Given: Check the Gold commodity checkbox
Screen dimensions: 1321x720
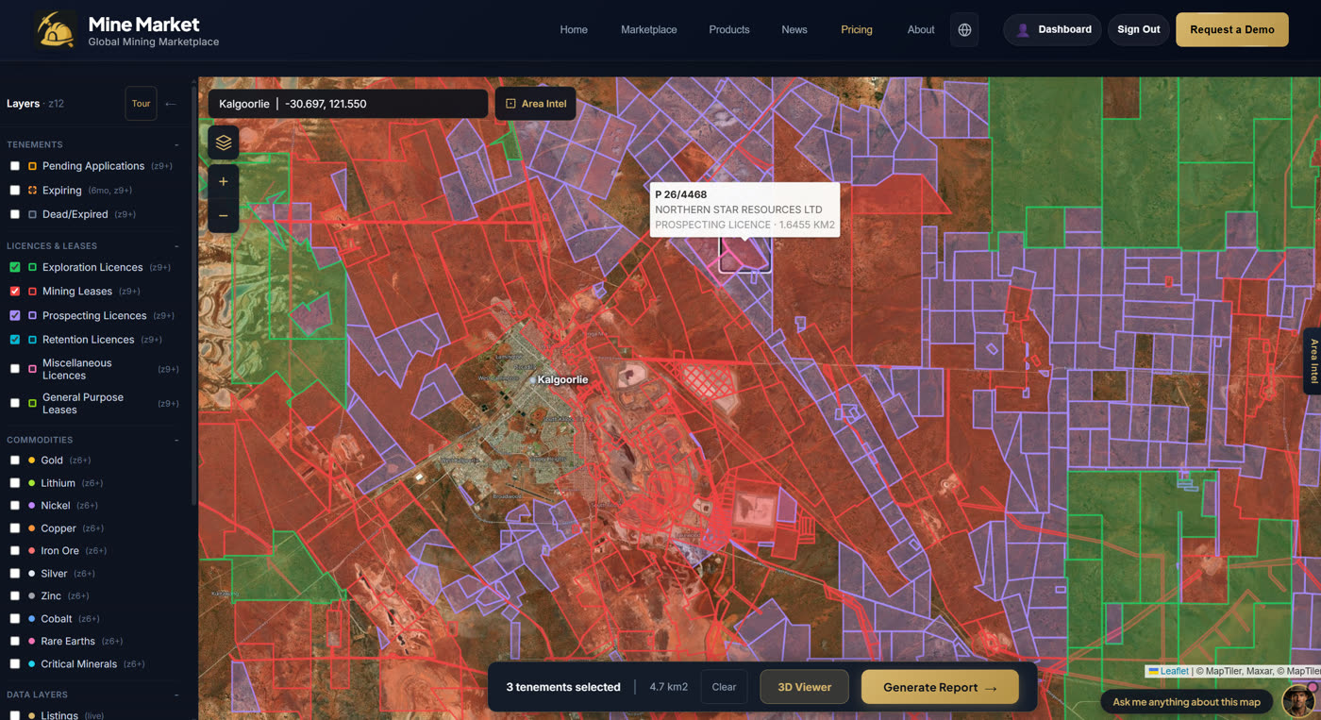Looking at the screenshot, I should [x=15, y=460].
